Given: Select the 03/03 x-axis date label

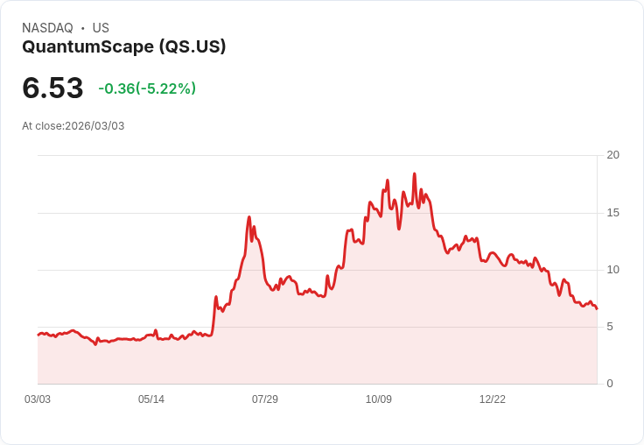Looking at the screenshot, I should 38,399.
